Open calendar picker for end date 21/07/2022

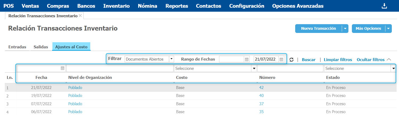(x=281, y=59)
